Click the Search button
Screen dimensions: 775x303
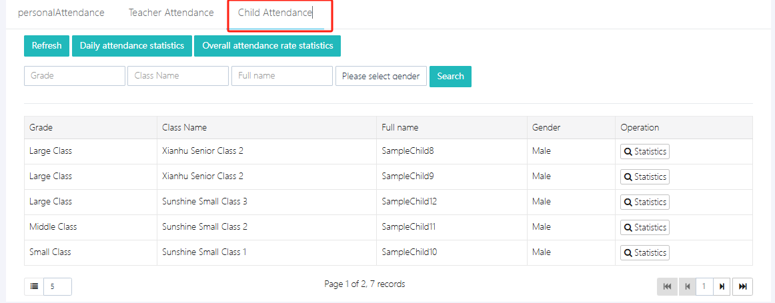450,76
